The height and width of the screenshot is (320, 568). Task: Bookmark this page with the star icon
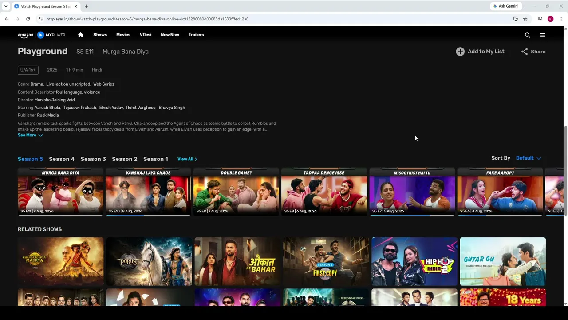click(x=525, y=19)
